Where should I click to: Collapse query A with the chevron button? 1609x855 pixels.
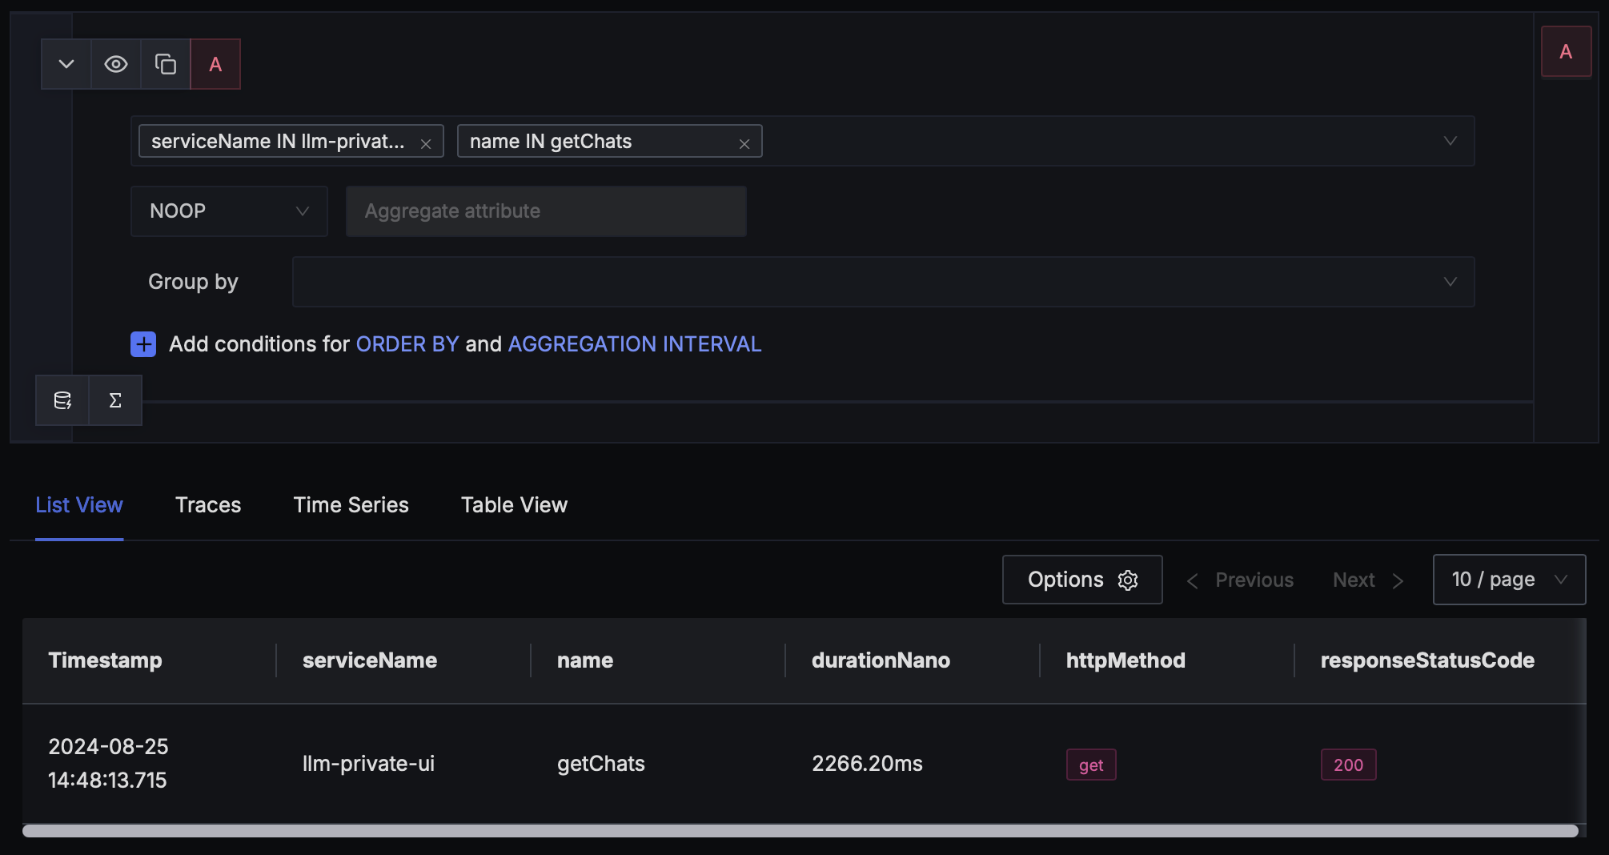pos(66,64)
